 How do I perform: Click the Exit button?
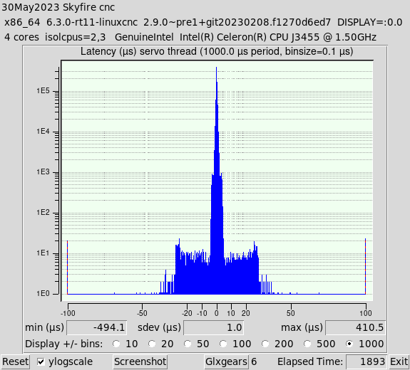[399, 361]
